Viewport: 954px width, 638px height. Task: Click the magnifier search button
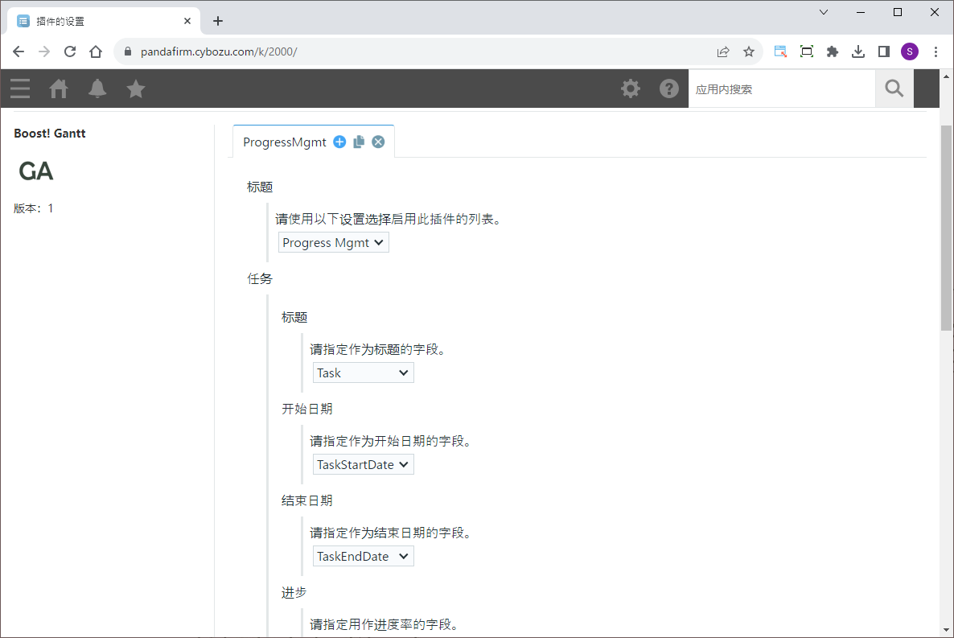click(894, 88)
